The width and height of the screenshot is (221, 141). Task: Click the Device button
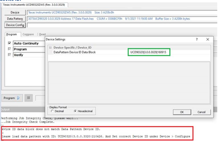(x=15, y=12)
